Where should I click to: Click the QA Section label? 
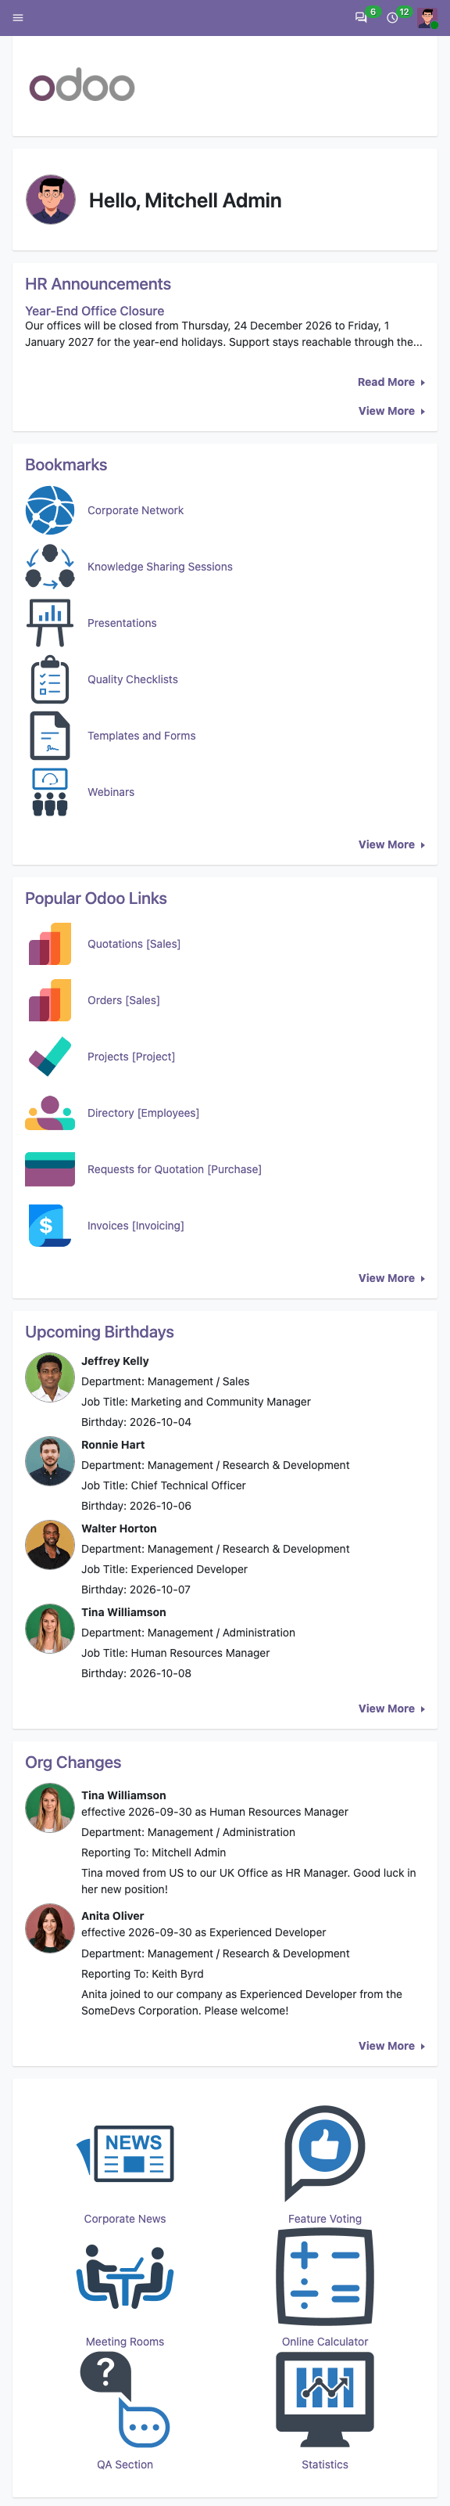point(124,2465)
